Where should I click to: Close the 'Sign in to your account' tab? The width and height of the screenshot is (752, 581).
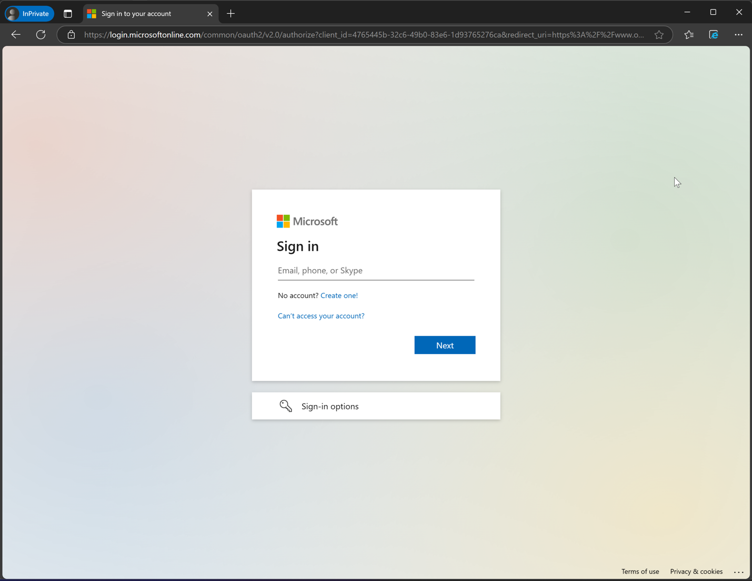coord(209,14)
